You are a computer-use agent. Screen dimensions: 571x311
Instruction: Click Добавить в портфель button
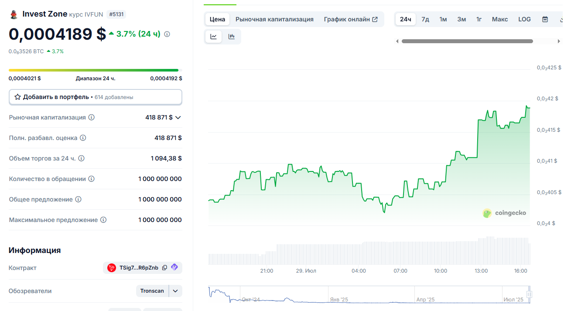96,97
